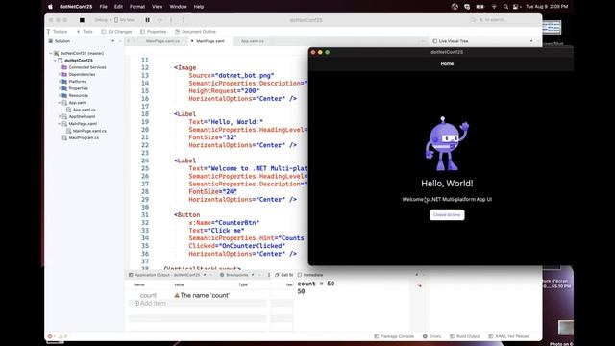The width and height of the screenshot is (615, 346).
Task: Open the Solution pad options dropdown
Action: click(x=113, y=41)
